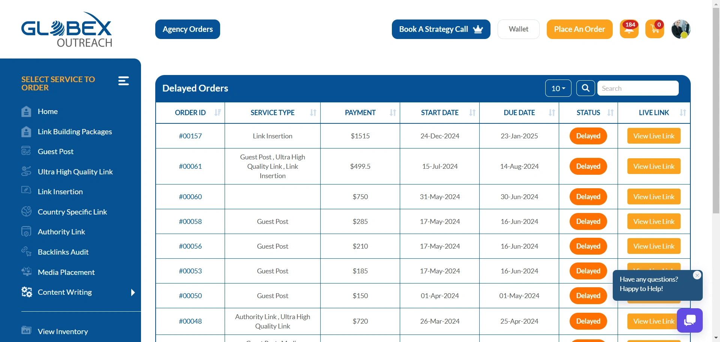Click the search magnifier icon button
Screen dimensions: 720x342
click(x=585, y=88)
